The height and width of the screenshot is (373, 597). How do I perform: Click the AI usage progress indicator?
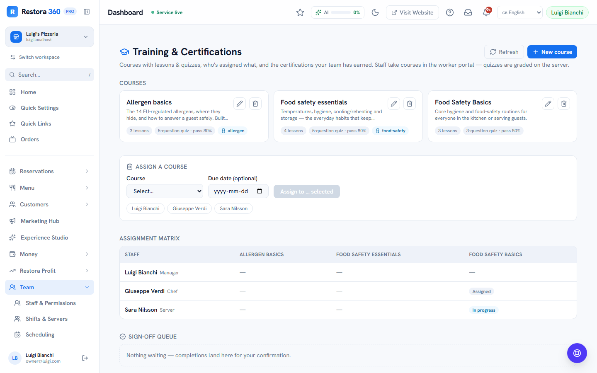tap(337, 12)
